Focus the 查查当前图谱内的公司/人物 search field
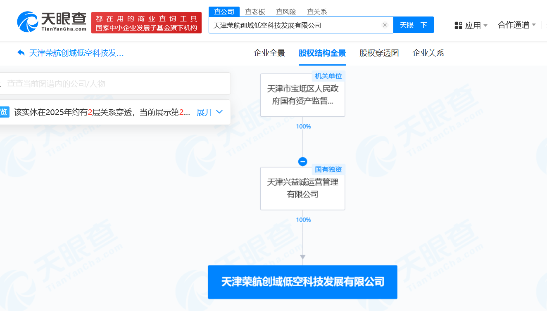 point(115,84)
